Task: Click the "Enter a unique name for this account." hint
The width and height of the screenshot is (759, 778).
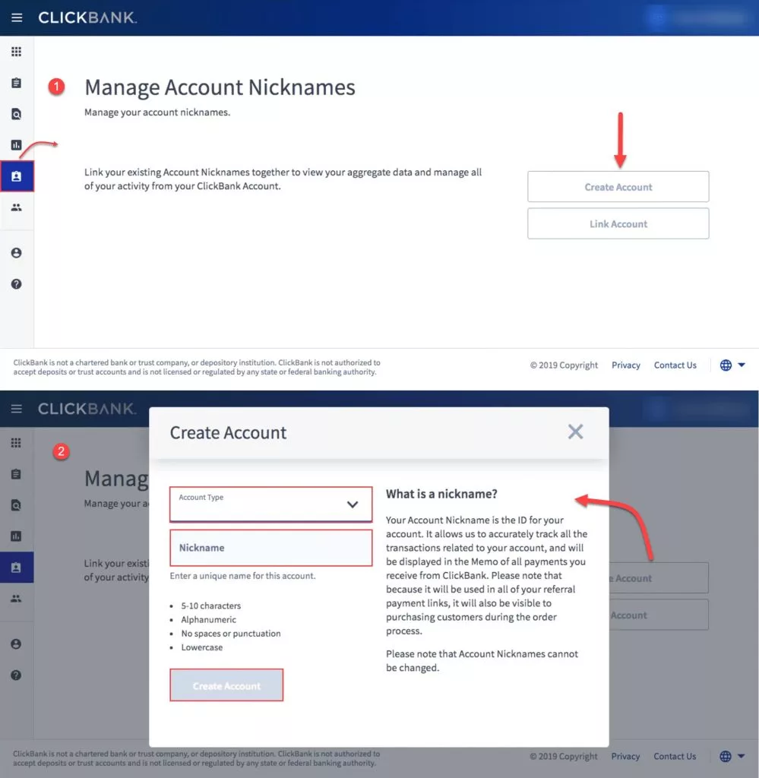Action: click(x=242, y=576)
